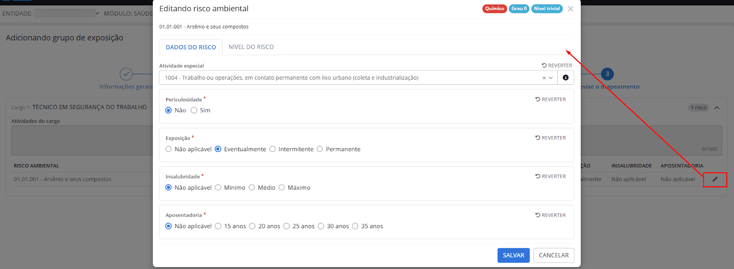Click the info icon beside Atividade especial
This screenshot has width=734, height=269.
point(566,78)
